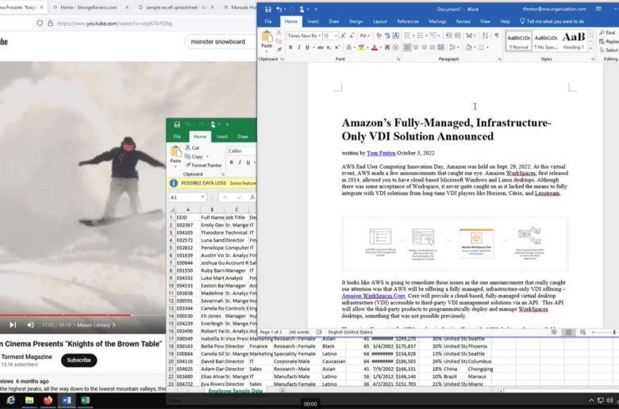Viewport: 619px width, 409px height.
Task: Open Paragraph dialog launcher in Word
Action: (500, 59)
